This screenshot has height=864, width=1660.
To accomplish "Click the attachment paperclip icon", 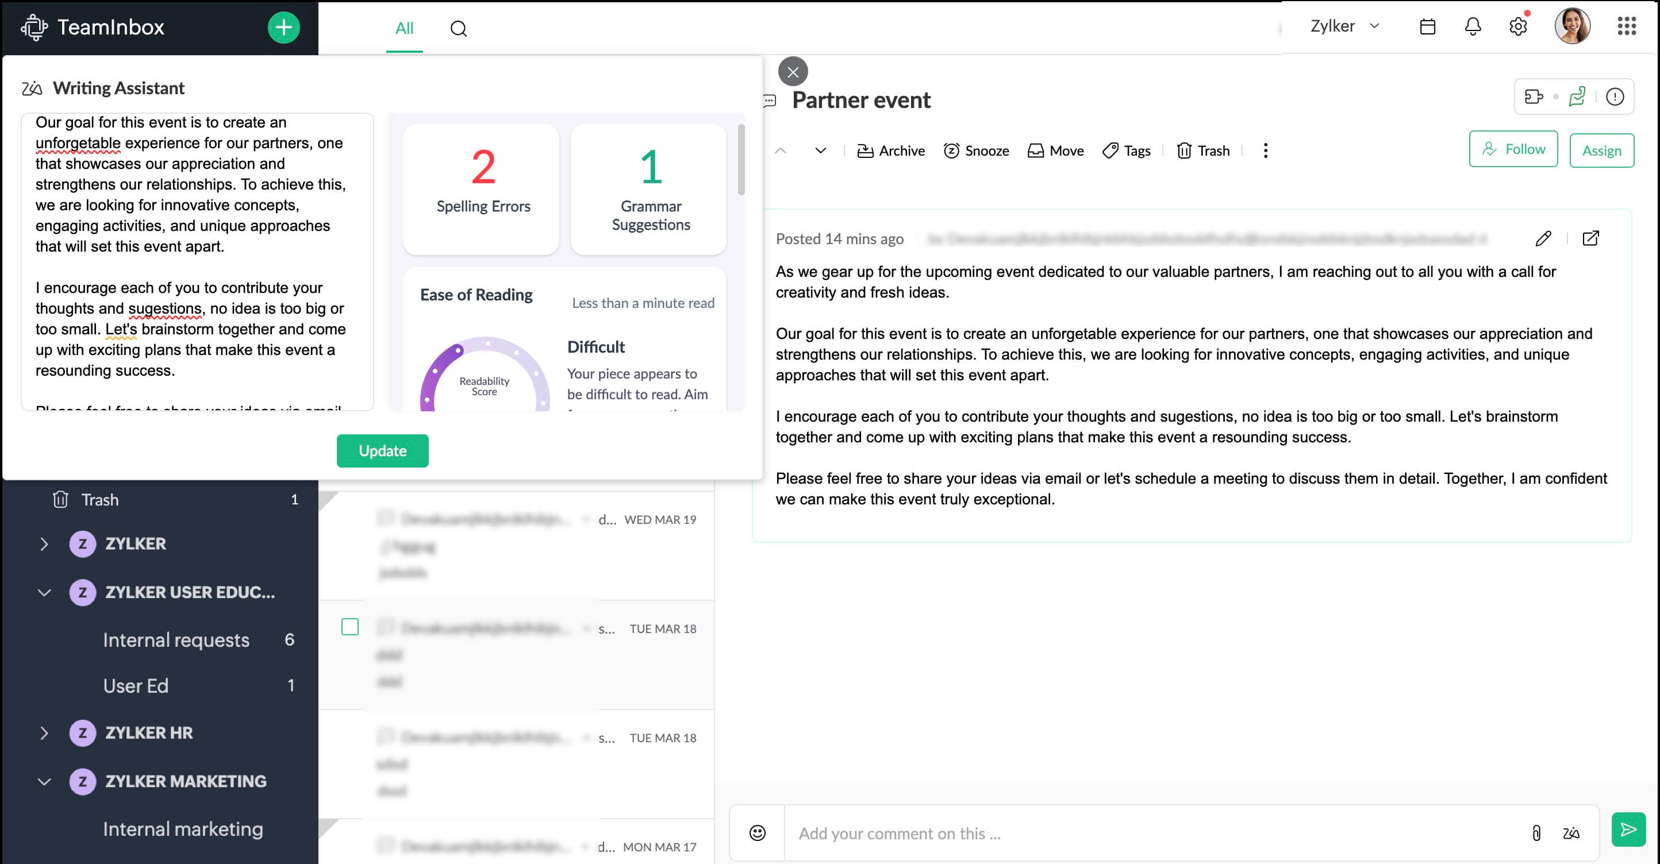I will pos(1536,833).
